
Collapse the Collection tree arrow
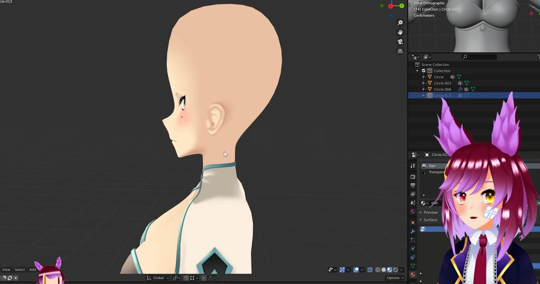click(417, 71)
